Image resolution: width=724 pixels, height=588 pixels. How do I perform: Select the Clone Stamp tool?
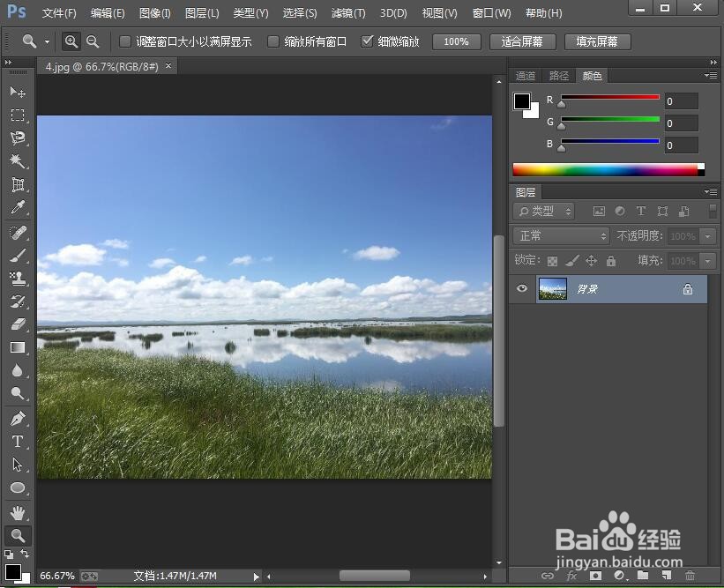point(18,279)
